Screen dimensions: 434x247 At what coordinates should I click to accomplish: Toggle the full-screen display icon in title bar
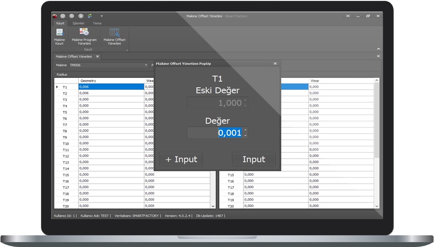tap(348, 16)
